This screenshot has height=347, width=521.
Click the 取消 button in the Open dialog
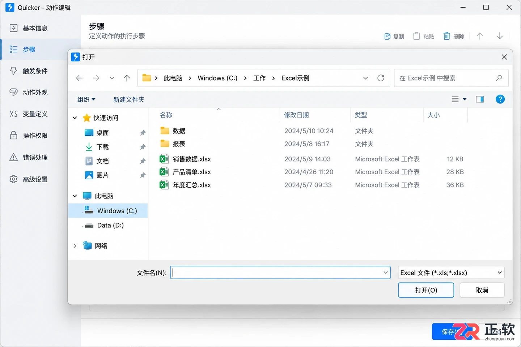tap(482, 290)
